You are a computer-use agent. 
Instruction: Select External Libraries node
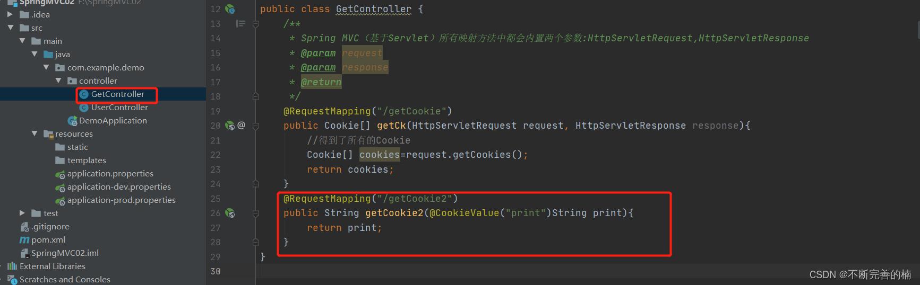tap(53, 266)
